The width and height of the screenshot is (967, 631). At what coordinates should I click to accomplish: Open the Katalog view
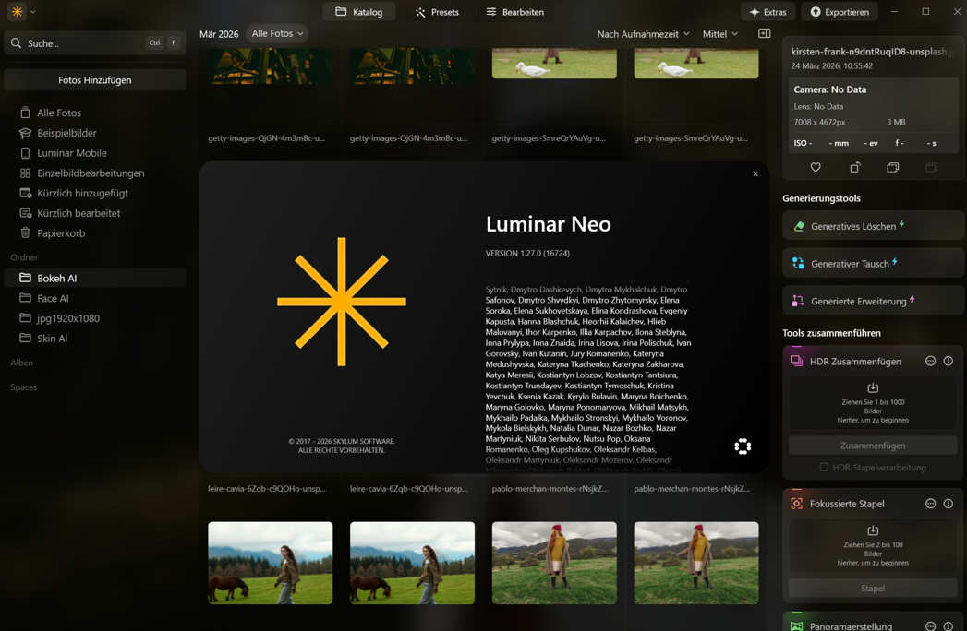[359, 12]
